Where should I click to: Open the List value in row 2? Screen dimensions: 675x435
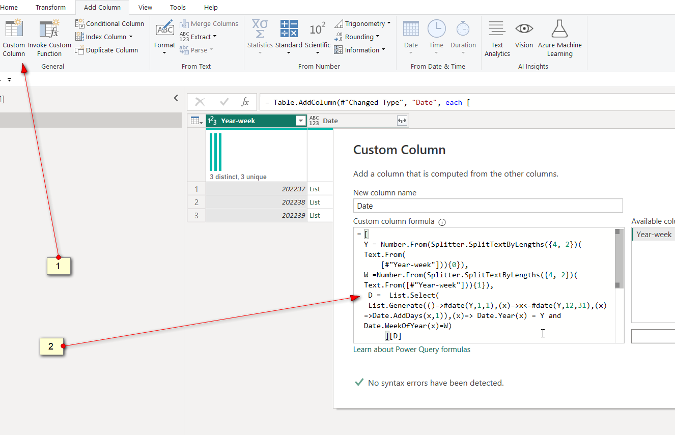pyautogui.click(x=315, y=202)
